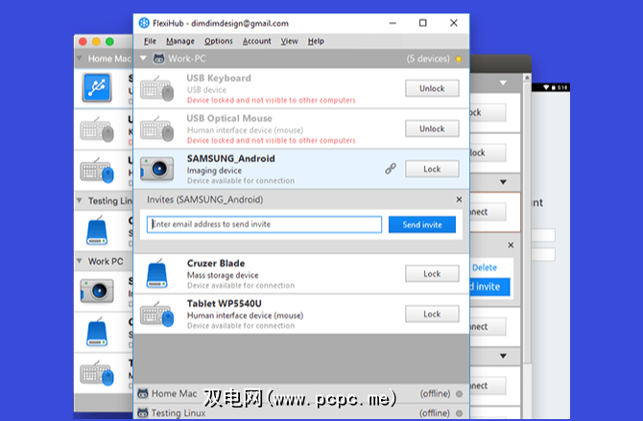The height and width of the screenshot is (421, 643).
Task: Lock the Tablet WP5540U device
Action: coord(432,314)
